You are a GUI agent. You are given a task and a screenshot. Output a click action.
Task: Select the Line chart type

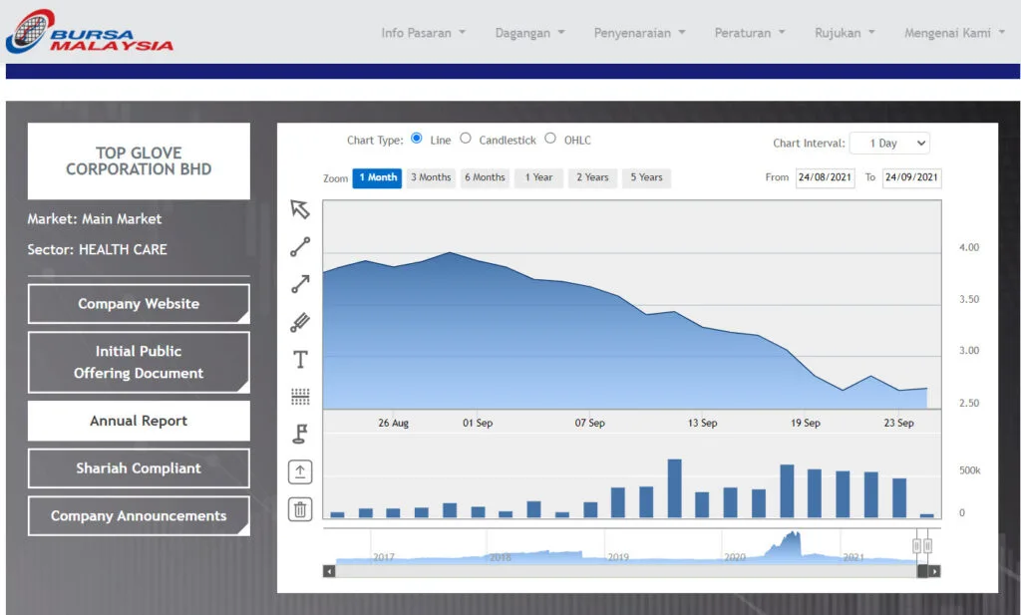click(417, 140)
